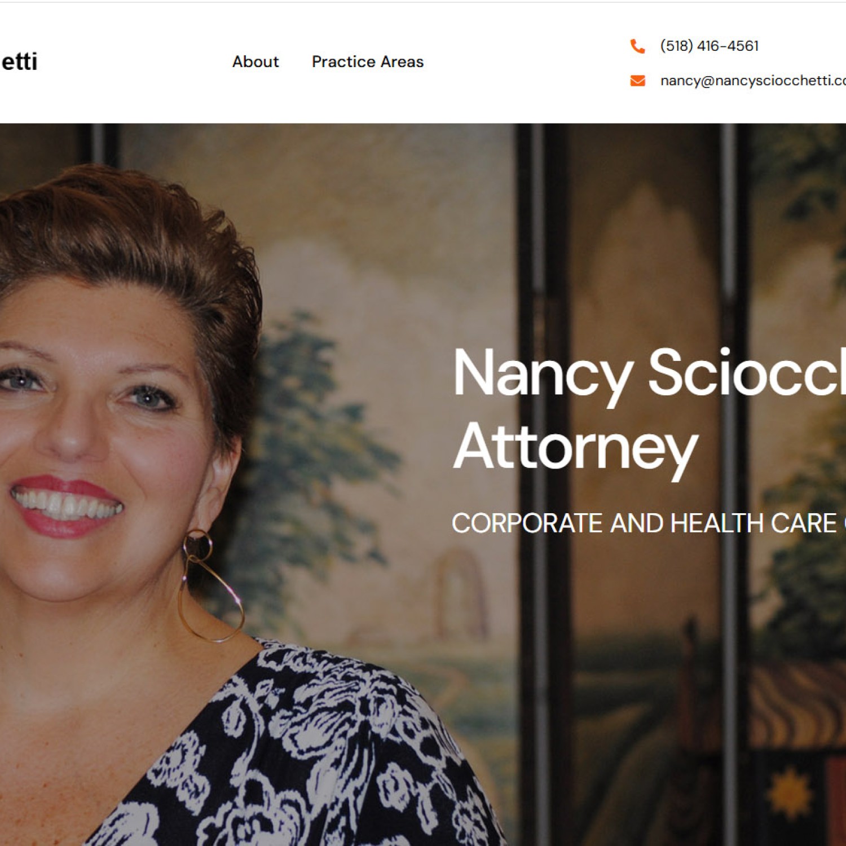Call the (518) 416-4561 phone link
The width and height of the screenshot is (846, 846).
710,46
